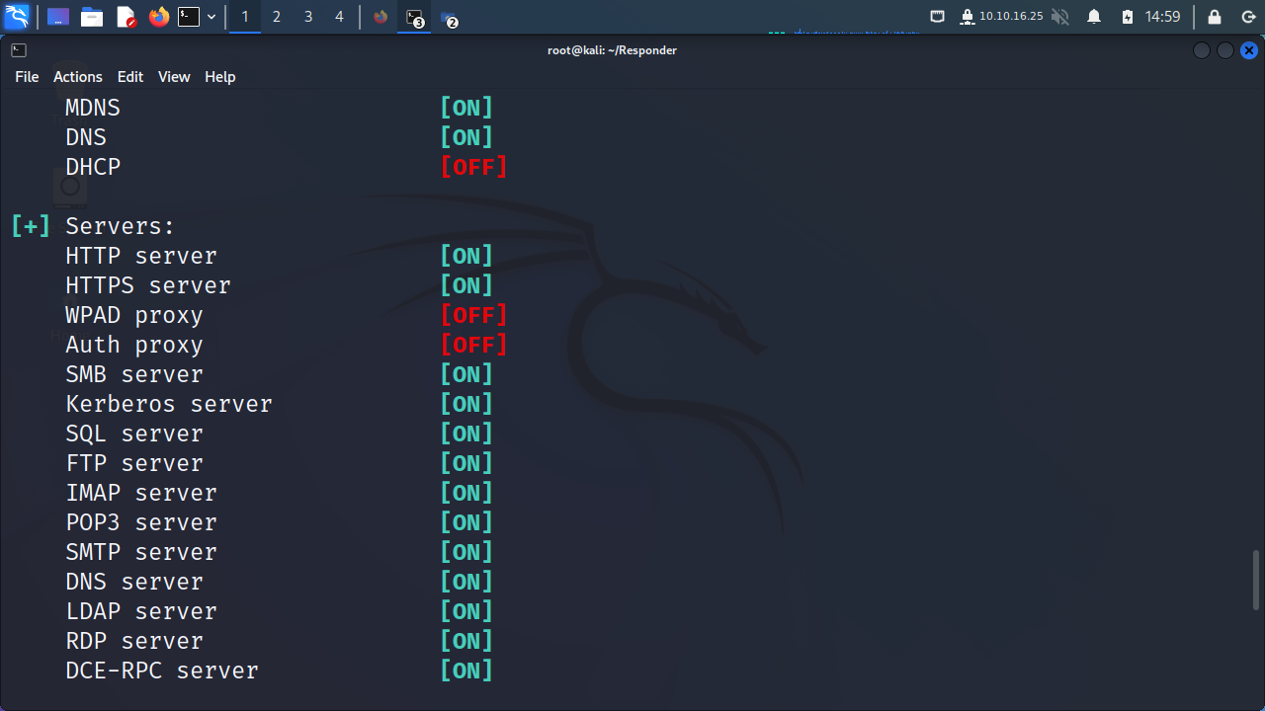Click the VPN IP address 10.10.16.25

click(x=1011, y=17)
